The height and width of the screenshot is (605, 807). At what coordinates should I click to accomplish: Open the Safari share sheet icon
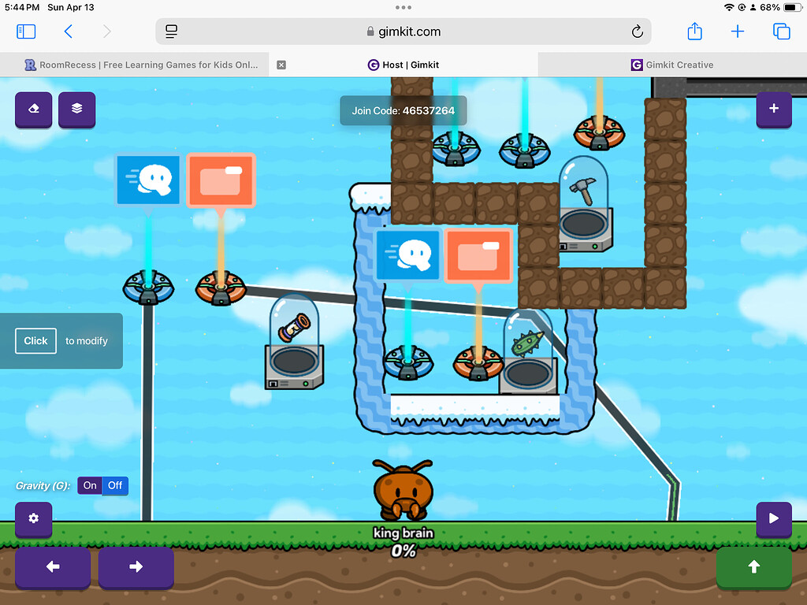(x=694, y=32)
